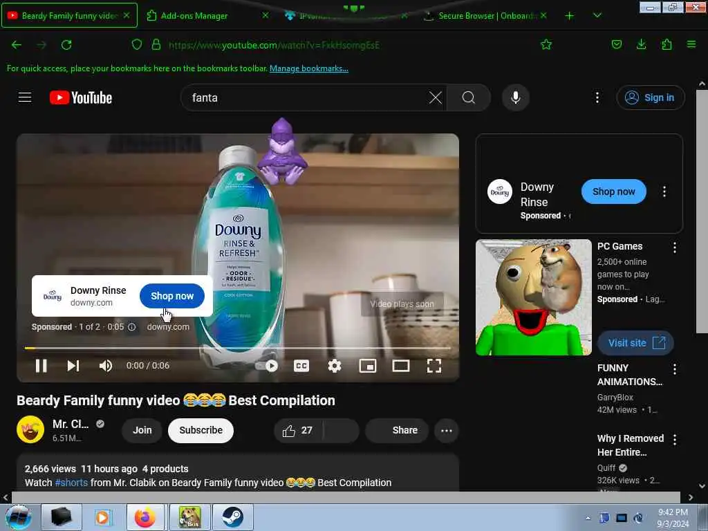Viewport: 708px width, 531px height.
Task: Bookmark this page with the star icon
Action: tap(546, 44)
